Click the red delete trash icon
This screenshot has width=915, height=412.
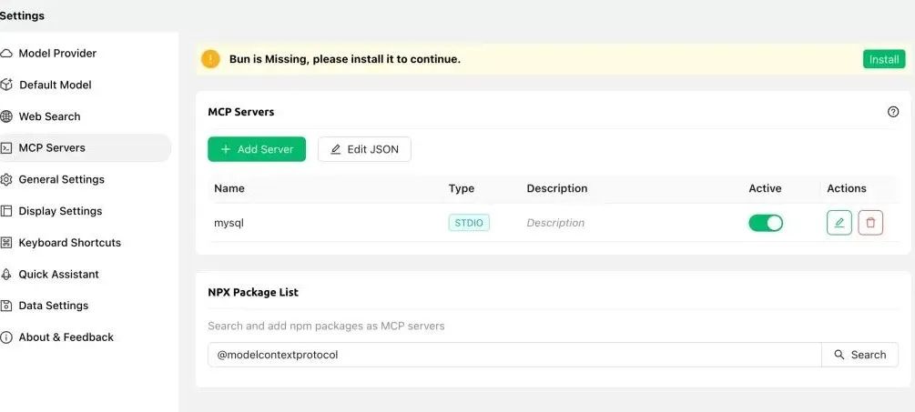pos(870,223)
